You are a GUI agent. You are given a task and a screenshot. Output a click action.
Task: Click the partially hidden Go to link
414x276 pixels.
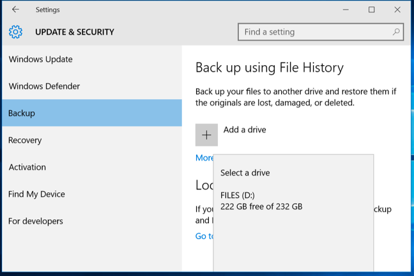204,236
